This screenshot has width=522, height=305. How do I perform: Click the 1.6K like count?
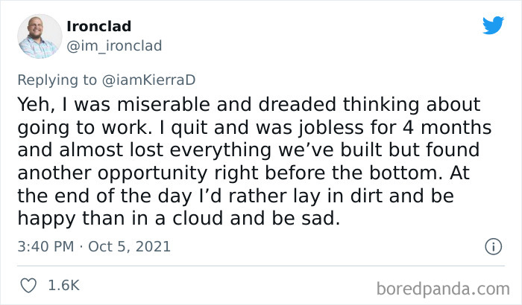pyautogui.click(x=64, y=285)
